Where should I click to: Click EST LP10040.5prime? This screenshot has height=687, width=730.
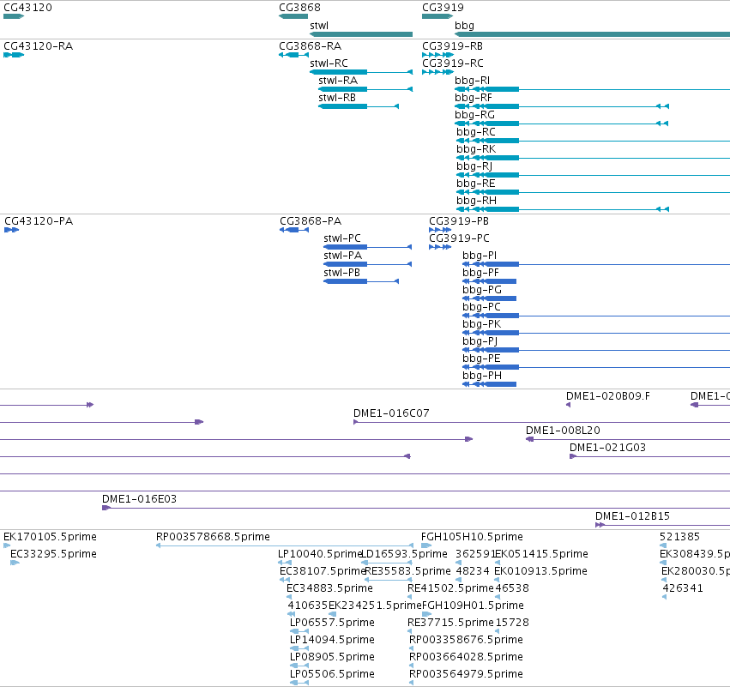[285, 563]
